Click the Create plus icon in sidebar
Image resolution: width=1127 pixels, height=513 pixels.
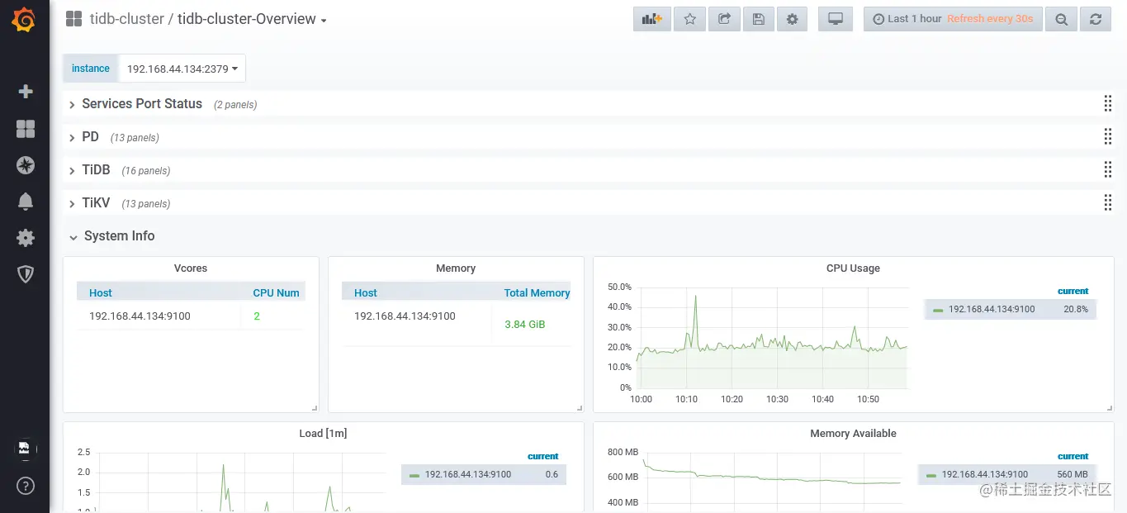26,92
